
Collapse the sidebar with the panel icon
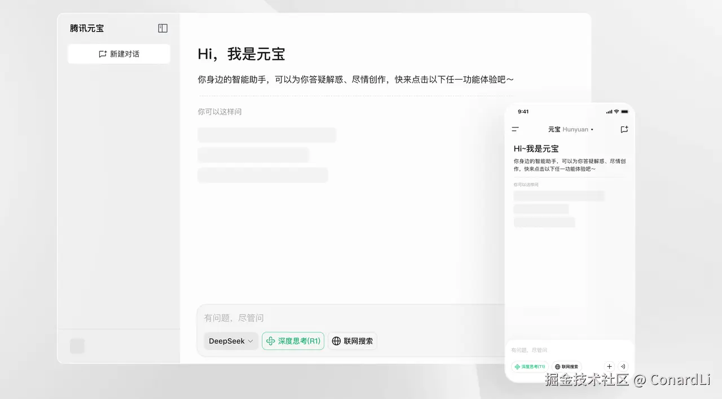pos(162,28)
